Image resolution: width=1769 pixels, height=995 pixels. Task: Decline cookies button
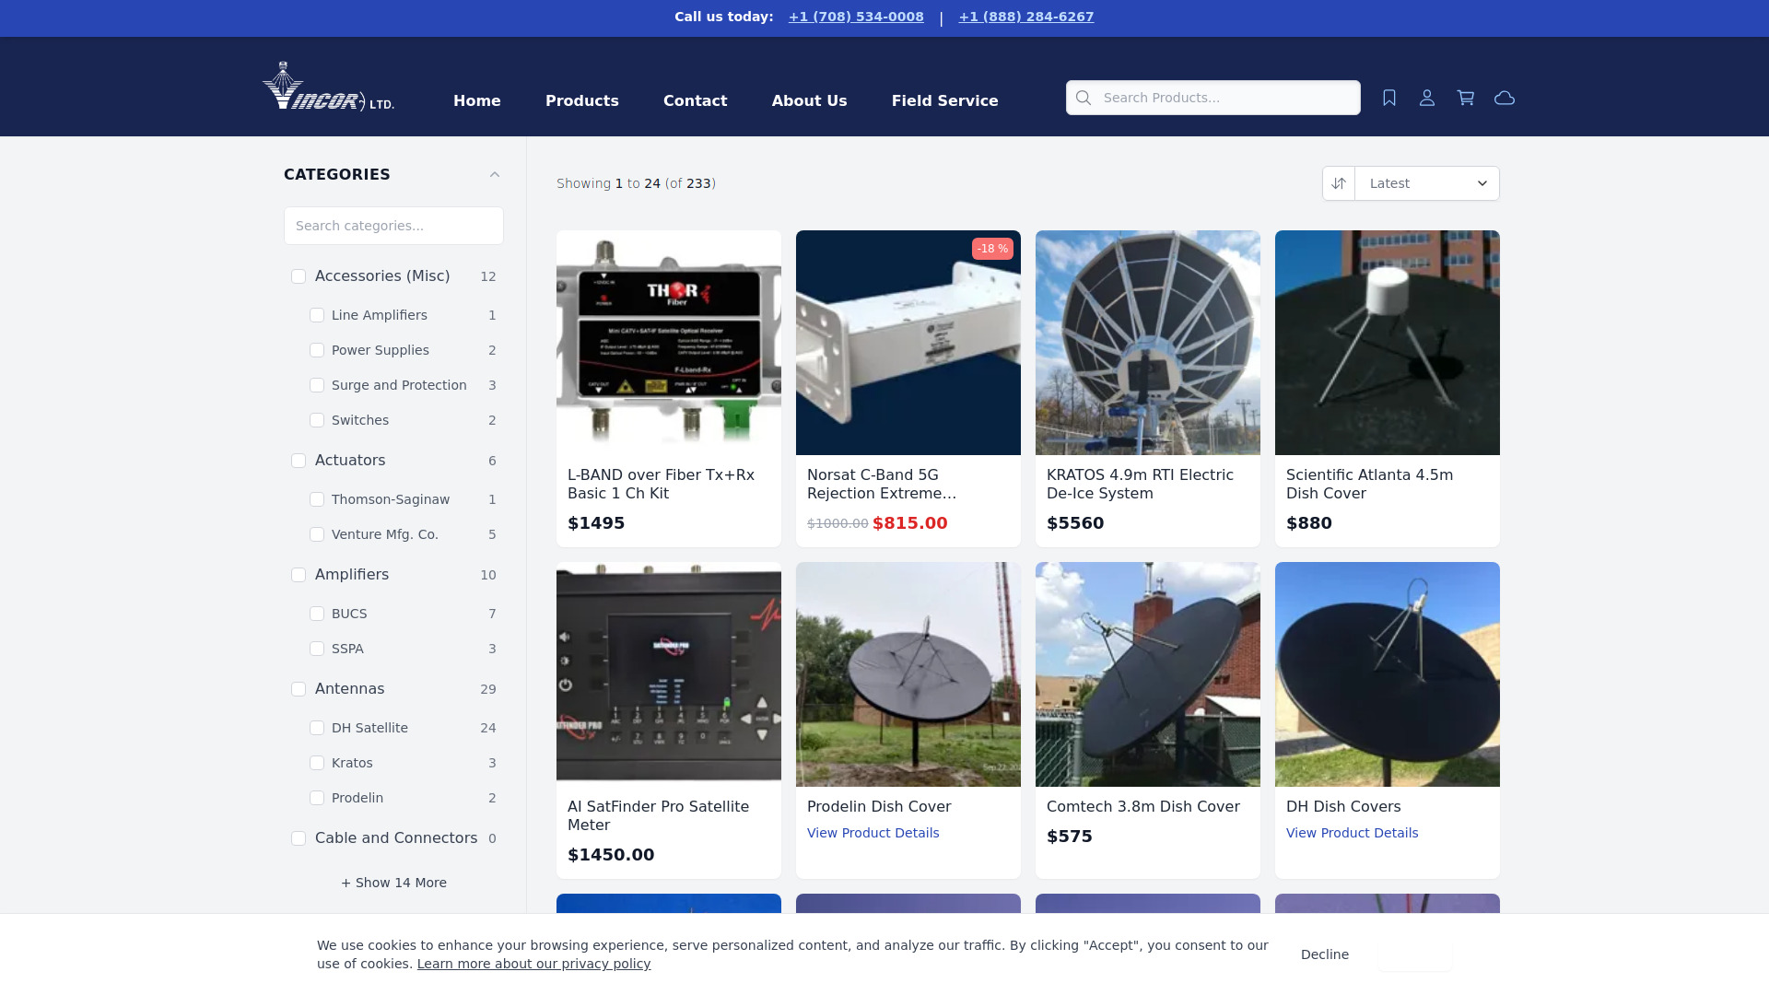(x=1325, y=954)
